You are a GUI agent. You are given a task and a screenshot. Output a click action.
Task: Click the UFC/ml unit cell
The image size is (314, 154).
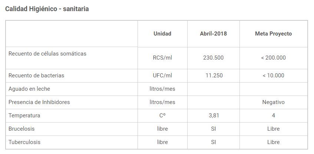pyautogui.click(x=162, y=76)
